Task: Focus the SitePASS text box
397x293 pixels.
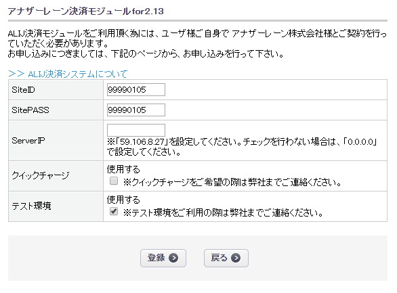Action: 136,110
